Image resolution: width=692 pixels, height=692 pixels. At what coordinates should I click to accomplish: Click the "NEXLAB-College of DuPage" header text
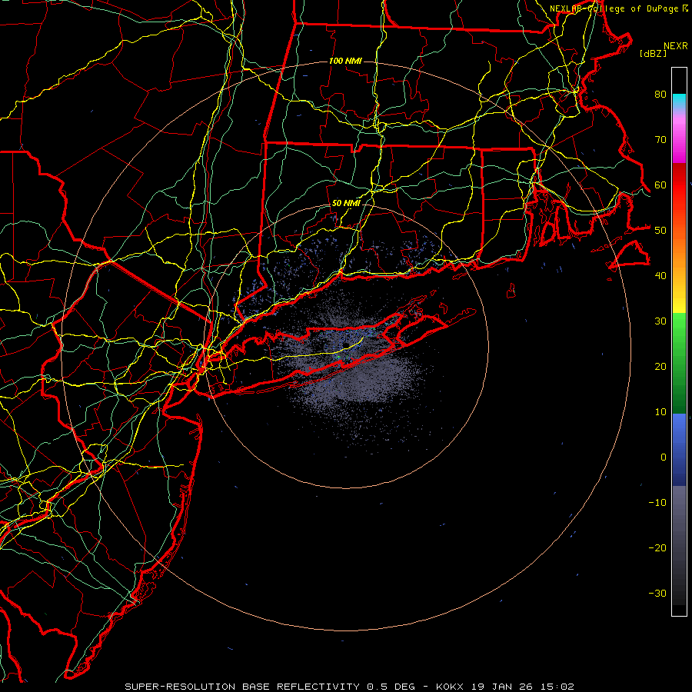[614, 8]
